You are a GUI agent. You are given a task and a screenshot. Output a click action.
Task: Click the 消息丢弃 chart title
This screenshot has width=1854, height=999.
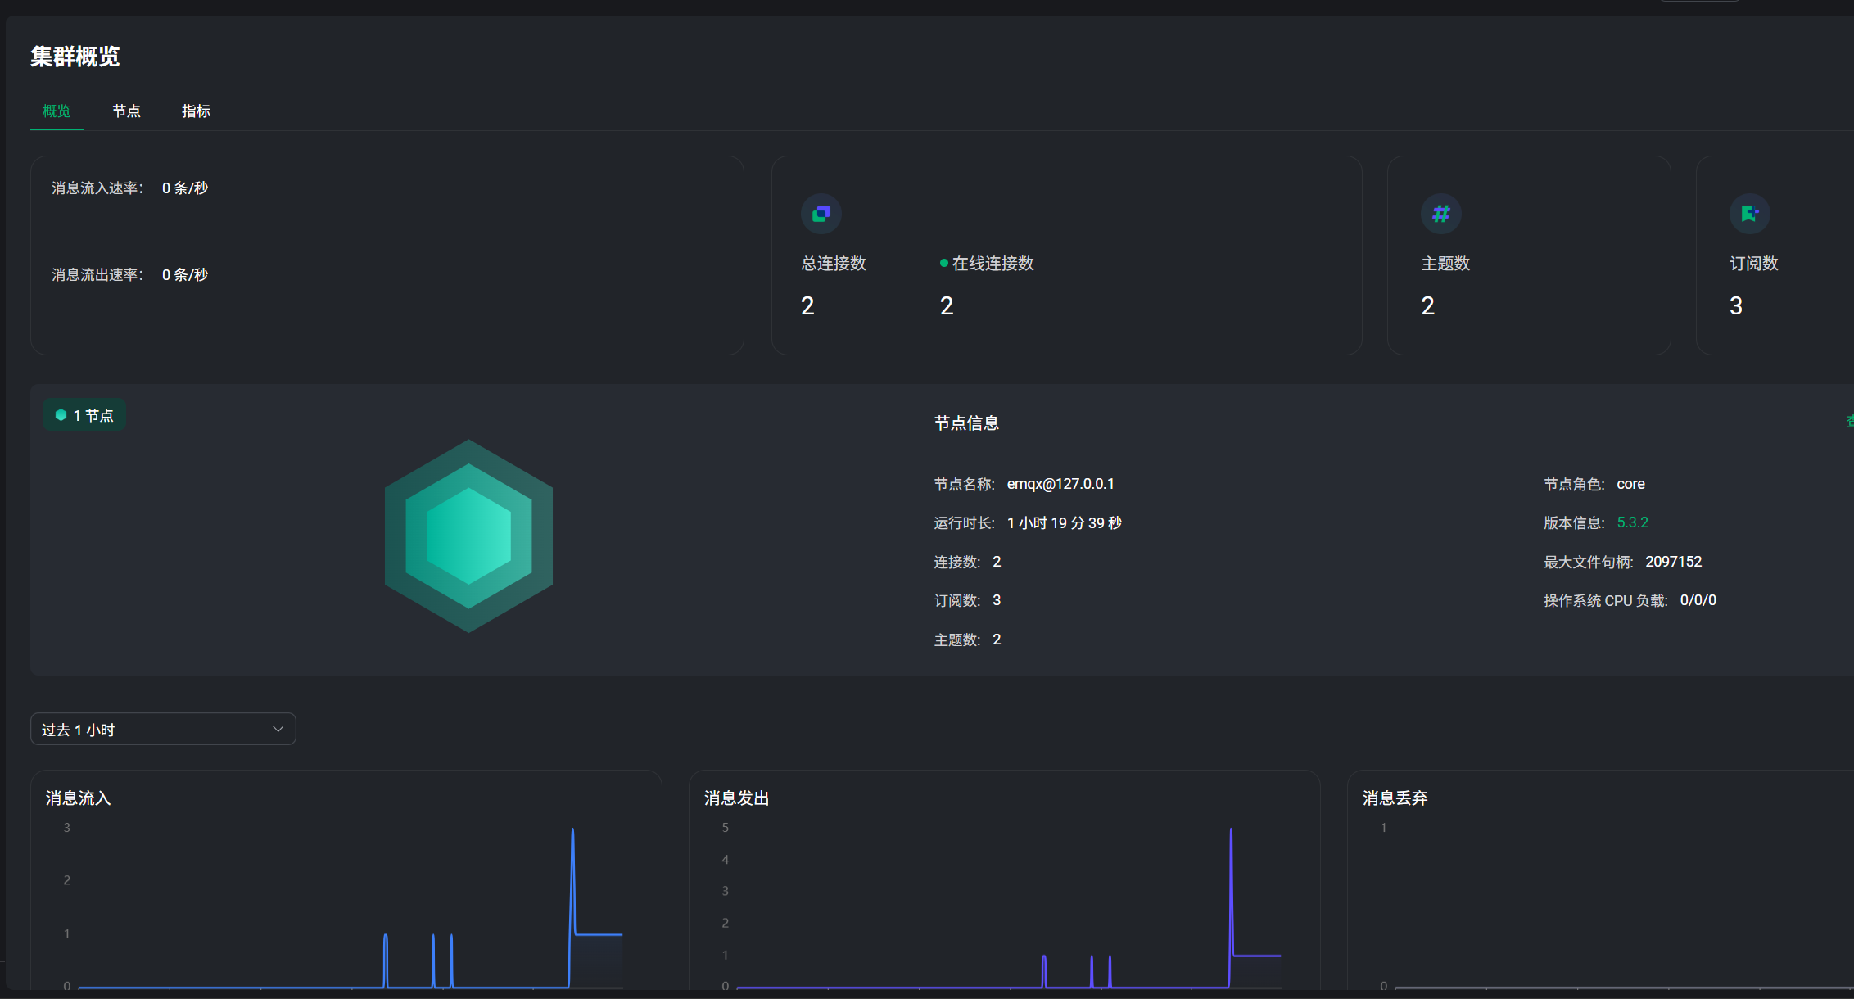click(1395, 798)
